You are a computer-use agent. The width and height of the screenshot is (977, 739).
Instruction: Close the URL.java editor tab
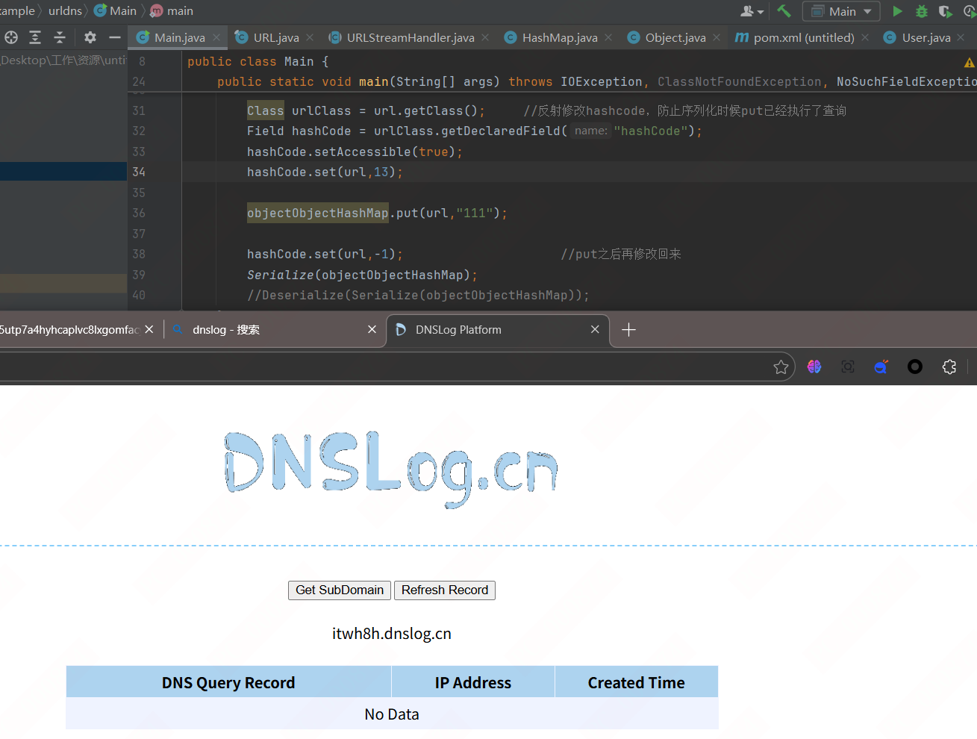310,37
